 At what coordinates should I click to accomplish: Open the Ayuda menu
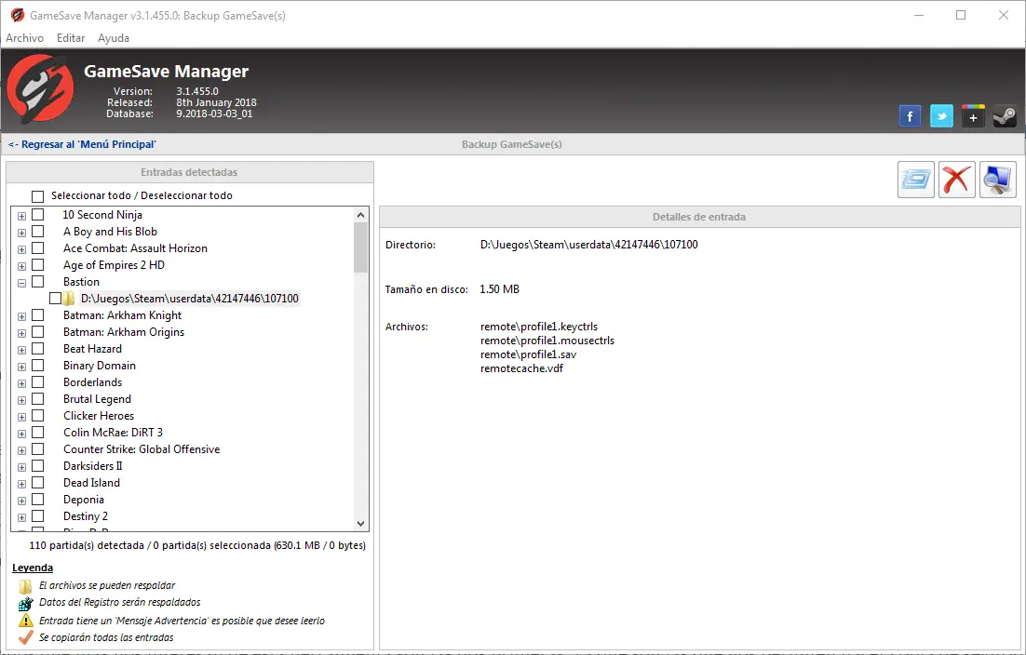click(x=114, y=38)
